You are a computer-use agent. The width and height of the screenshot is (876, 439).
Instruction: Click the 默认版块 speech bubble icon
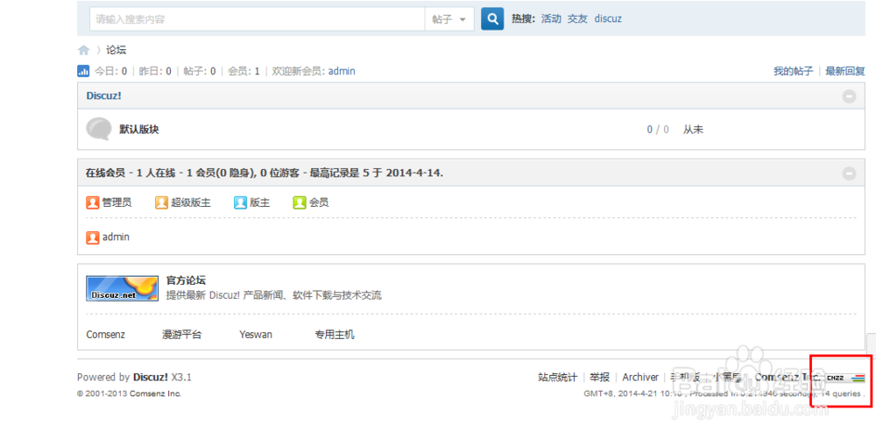[99, 129]
